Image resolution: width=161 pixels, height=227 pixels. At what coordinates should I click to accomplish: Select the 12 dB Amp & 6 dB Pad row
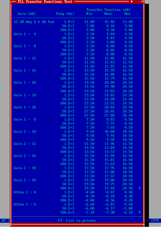pyautogui.click(x=73, y=22)
